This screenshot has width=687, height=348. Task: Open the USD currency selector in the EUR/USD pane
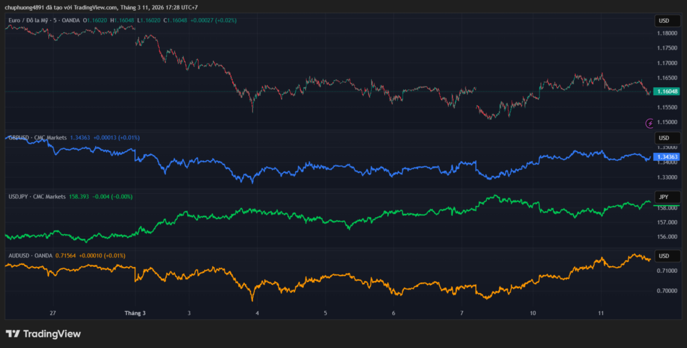click(x=663, y=21)
